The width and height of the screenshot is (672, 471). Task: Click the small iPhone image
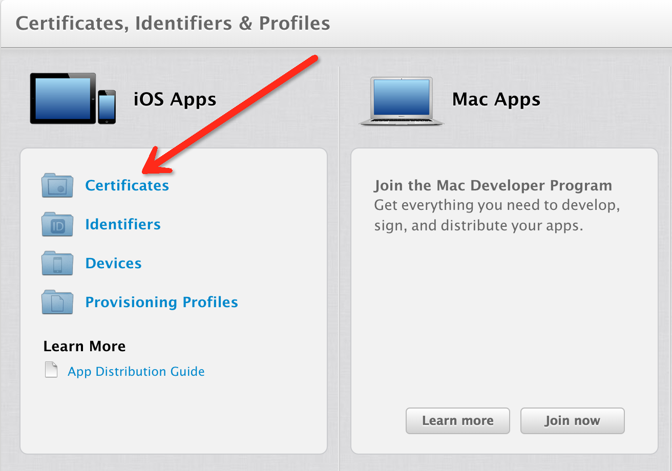107,107
